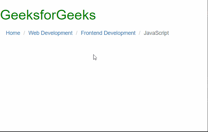Navigate back to the Home page
This screenshot has height=132, width=208.
[13, 33]
